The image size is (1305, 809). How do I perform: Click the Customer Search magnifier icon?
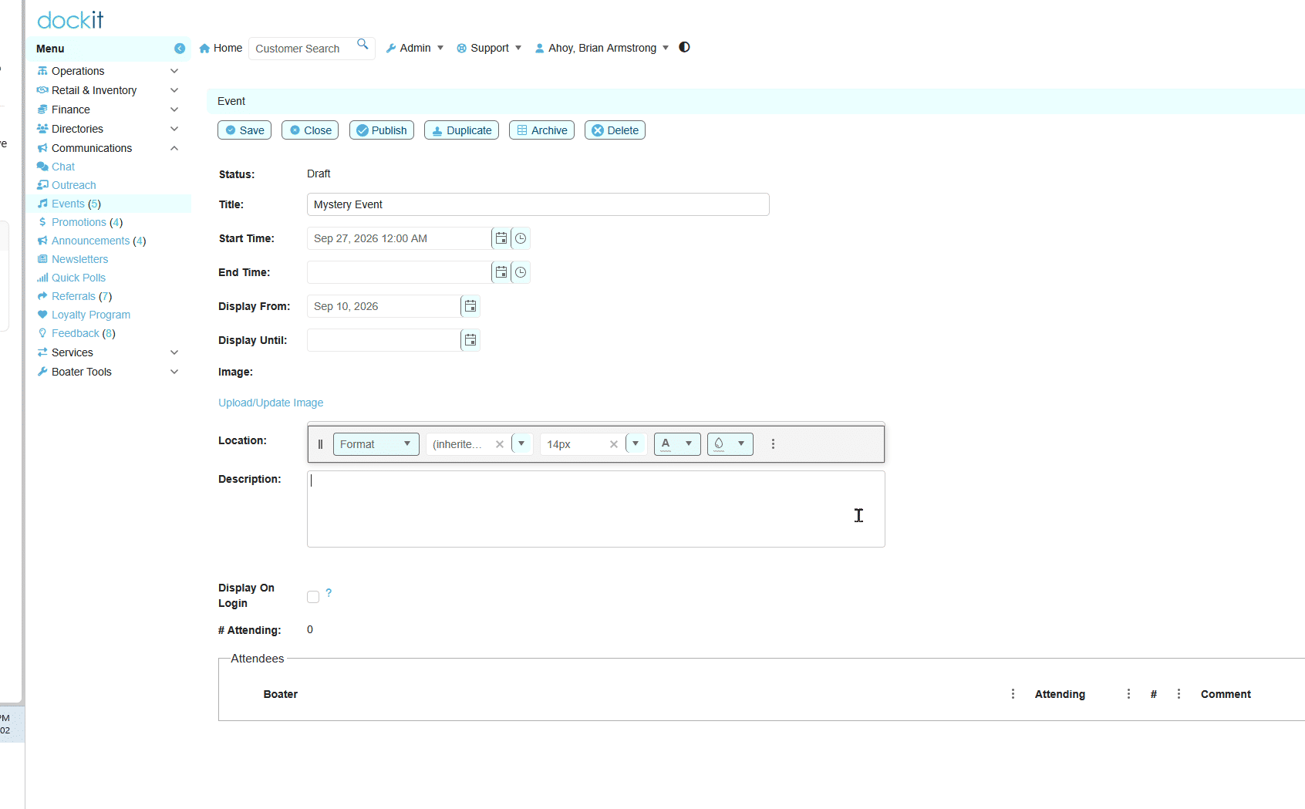(362, 44)
